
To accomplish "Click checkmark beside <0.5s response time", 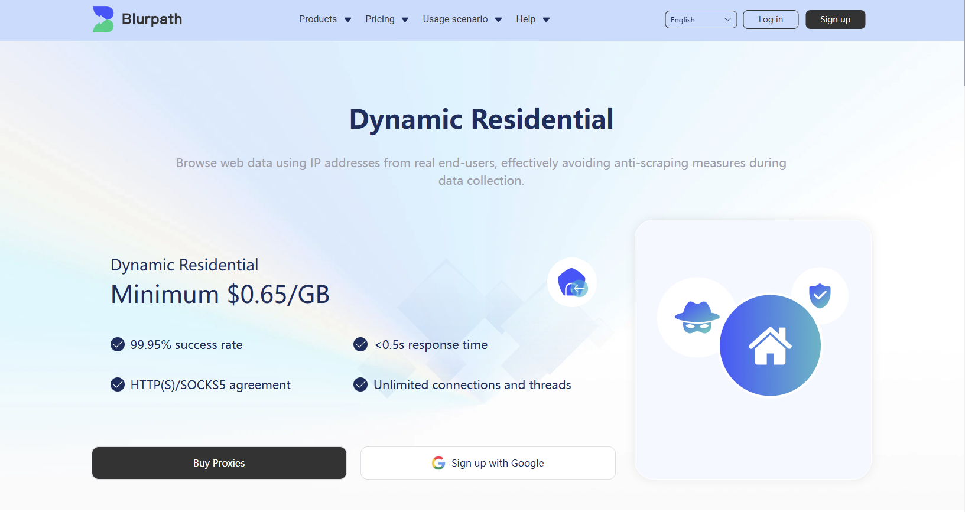I will point(360,344).
